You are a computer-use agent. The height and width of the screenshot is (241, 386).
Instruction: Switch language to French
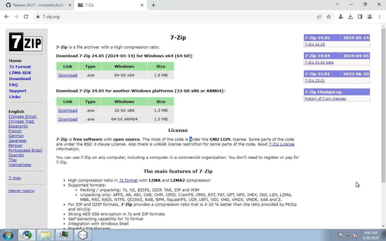pyautogui.click(x=15, y=131)
